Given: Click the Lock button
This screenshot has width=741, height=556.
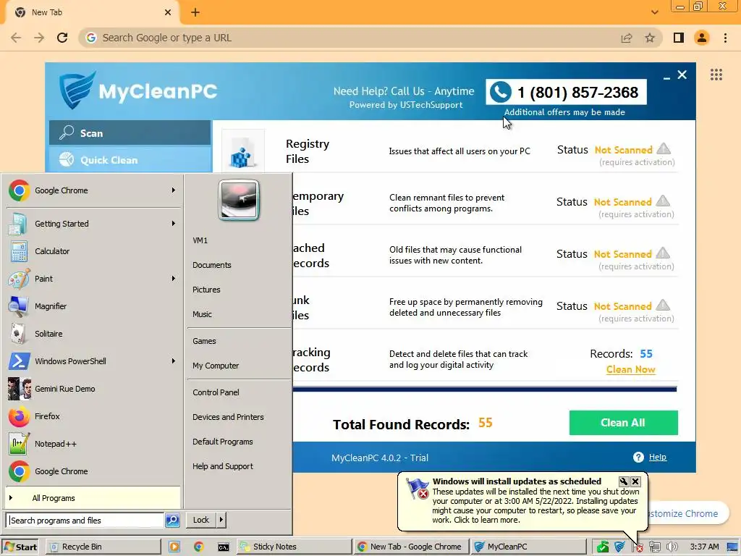Looking at the screenshot, I should click(201, 520).
